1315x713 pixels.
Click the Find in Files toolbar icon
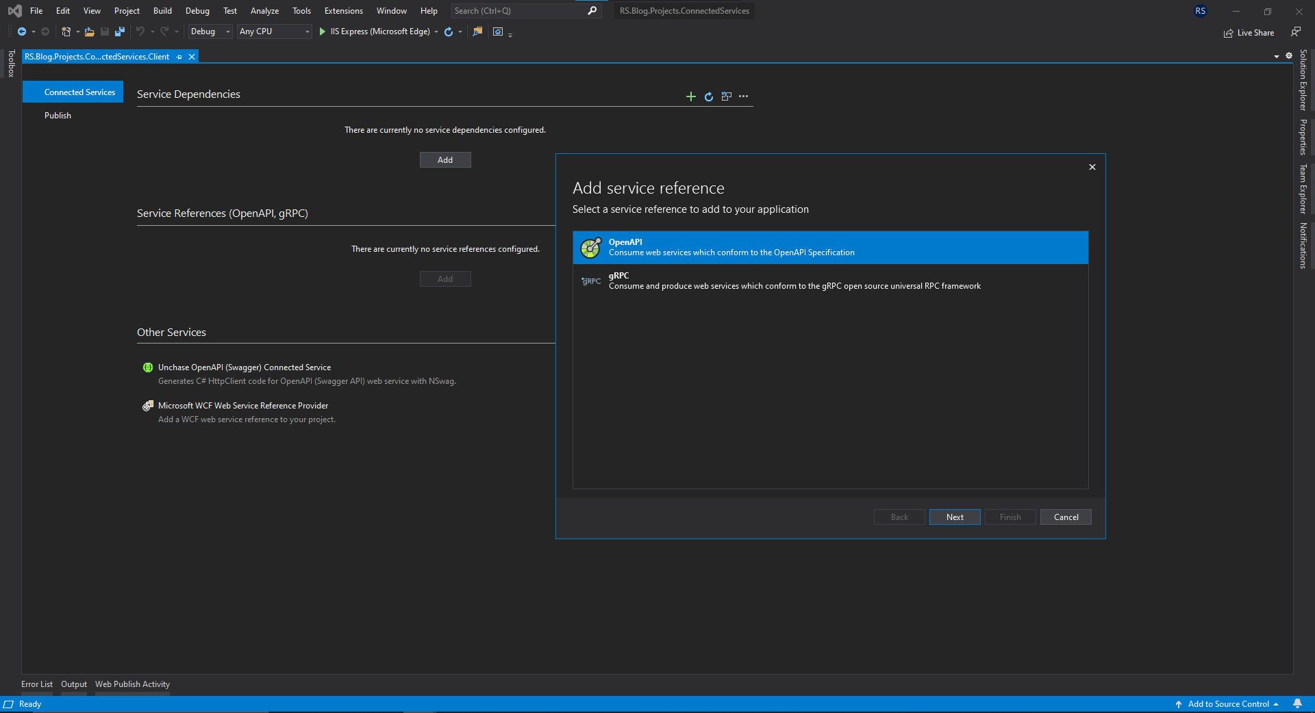coord(477,31)
